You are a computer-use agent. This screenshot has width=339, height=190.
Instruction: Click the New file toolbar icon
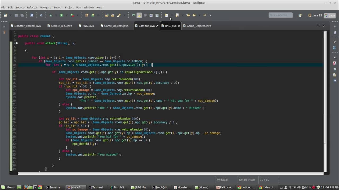click(x=5, y=15)
